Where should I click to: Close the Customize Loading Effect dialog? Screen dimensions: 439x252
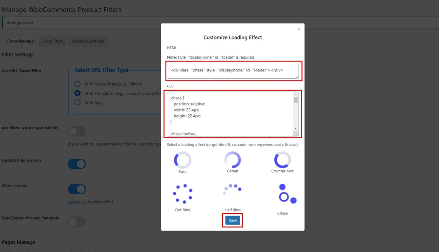[298, 29]
